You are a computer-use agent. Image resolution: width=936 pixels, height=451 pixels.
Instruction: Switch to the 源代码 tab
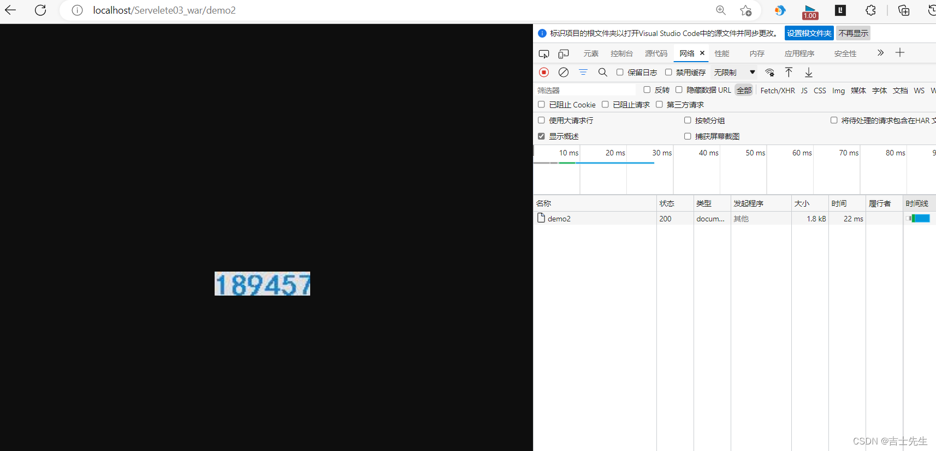tap(656, 53)
